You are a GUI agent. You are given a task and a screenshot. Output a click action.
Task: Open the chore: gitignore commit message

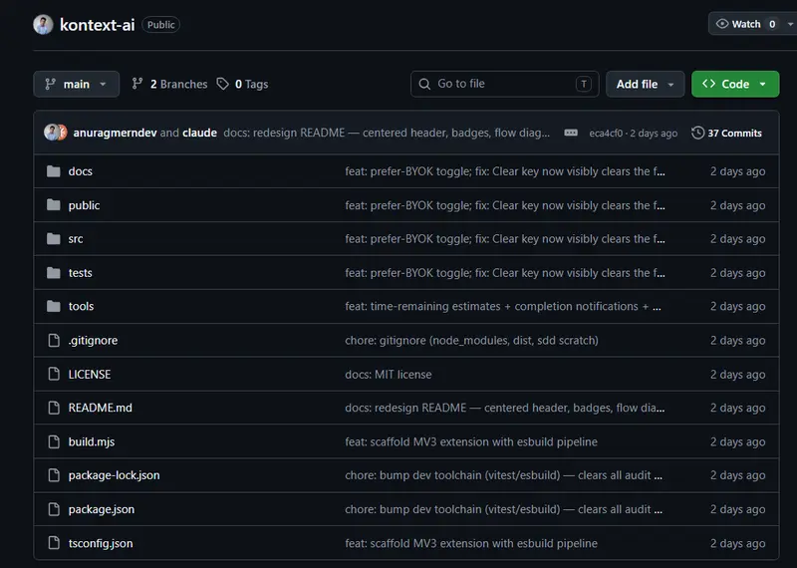click(471, 340)
